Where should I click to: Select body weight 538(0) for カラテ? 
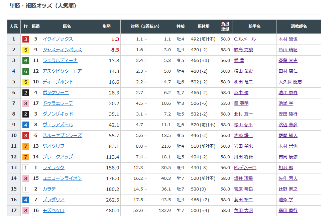pos(198,189)
